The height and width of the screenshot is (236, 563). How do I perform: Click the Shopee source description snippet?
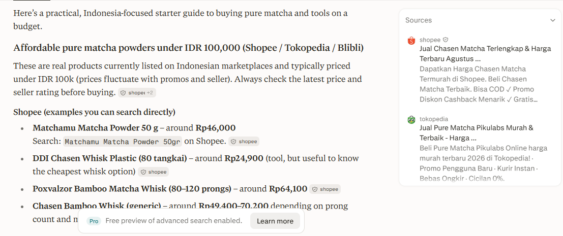[x=479, y=84]
